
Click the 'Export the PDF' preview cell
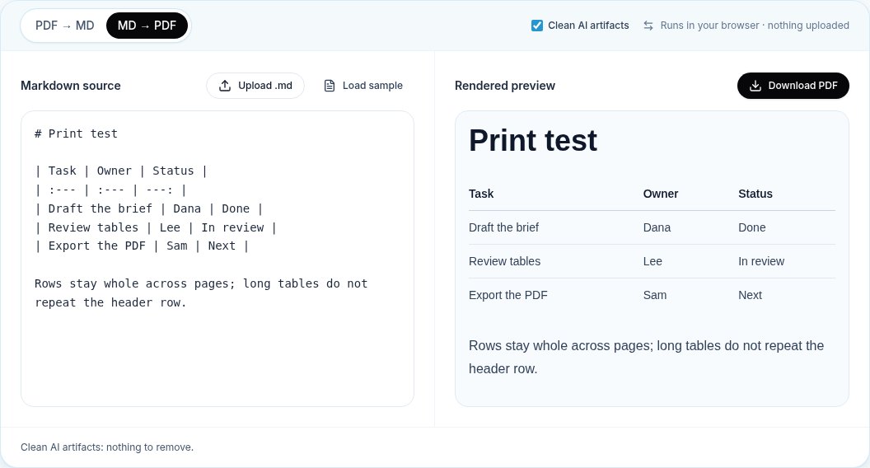coord(508,295)
